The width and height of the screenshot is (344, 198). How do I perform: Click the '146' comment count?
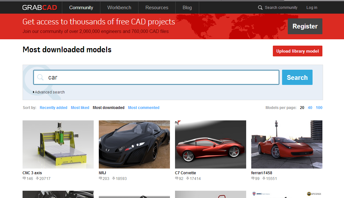[x=30, y=179]
